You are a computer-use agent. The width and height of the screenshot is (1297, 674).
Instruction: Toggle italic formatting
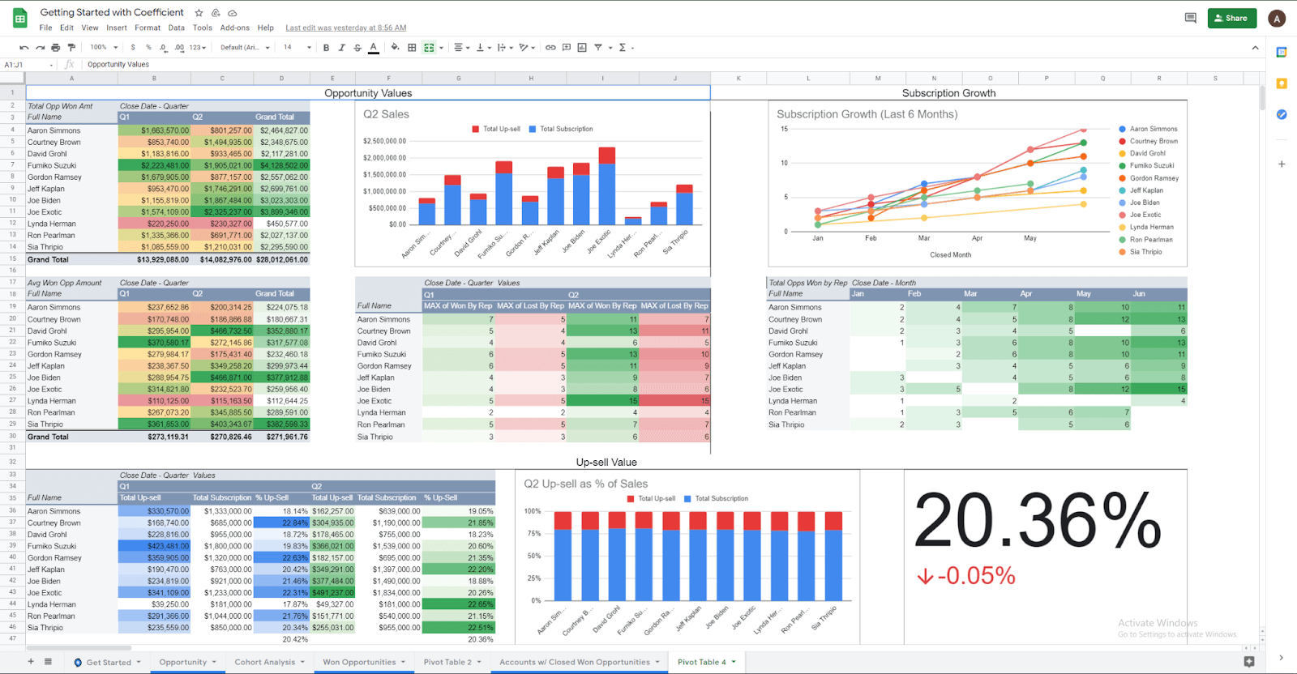click(341, 48)
